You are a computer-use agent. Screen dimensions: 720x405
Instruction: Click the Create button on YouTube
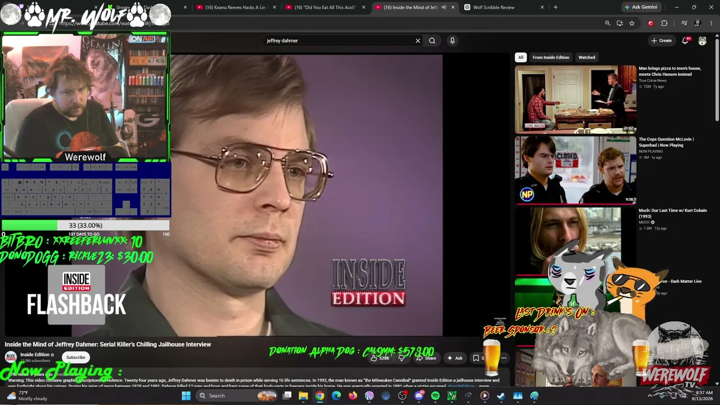click(x=661, y=40)
